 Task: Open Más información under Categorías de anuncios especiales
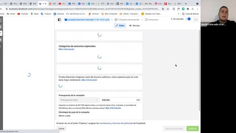coord(66,49)
